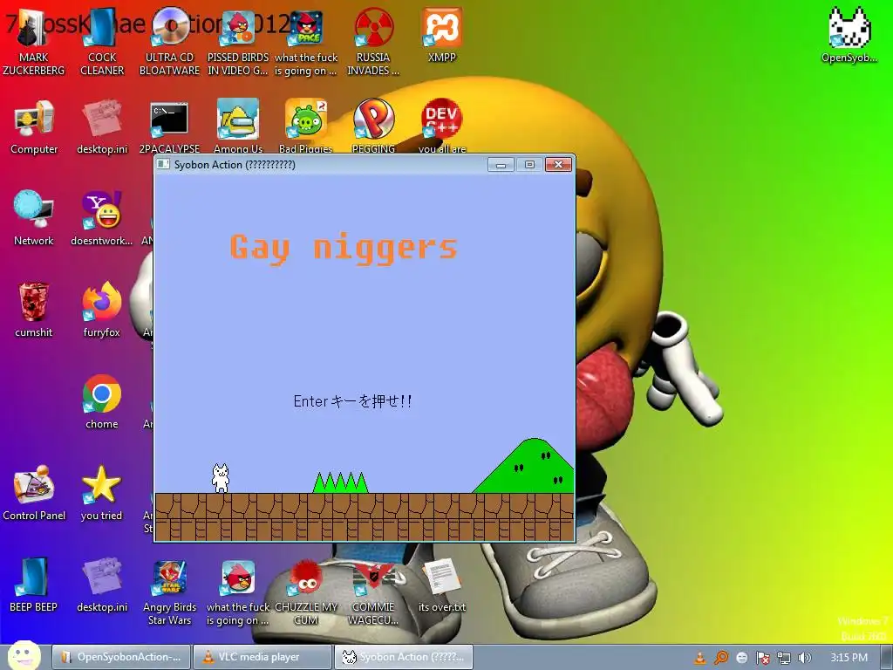Click the VLC cone icon in the system tray

[700, 658]
